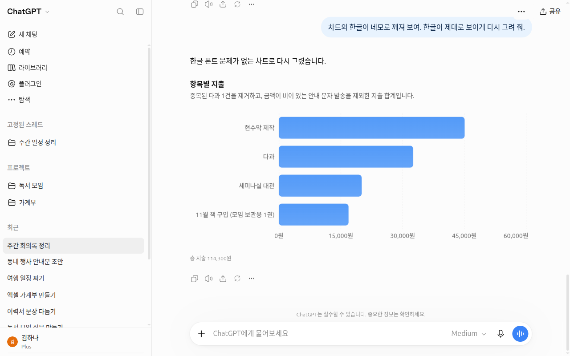570x356 pixels.
Task: Start voice mode with blue waveform button
Action: [520, 334]
